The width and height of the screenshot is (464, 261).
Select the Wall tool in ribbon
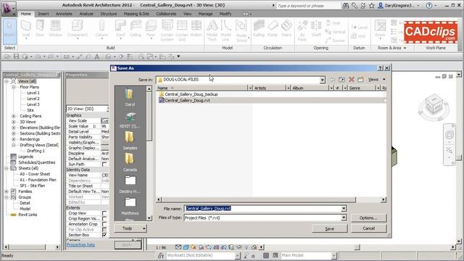click(x=26, y=29)
